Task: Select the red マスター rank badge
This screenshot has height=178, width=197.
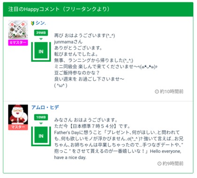Action: (x=18, y=127)
